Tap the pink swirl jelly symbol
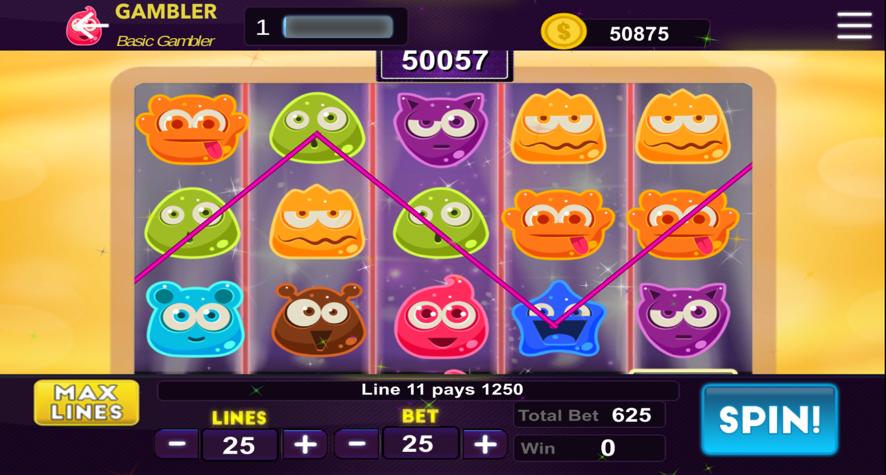Image resolution: width=886 pixels, height=475 pixels. pyautogui.click(x=441, y=318)
